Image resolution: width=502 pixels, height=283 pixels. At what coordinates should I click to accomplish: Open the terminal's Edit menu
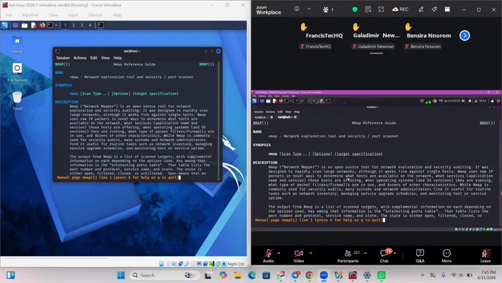(94, 58)
